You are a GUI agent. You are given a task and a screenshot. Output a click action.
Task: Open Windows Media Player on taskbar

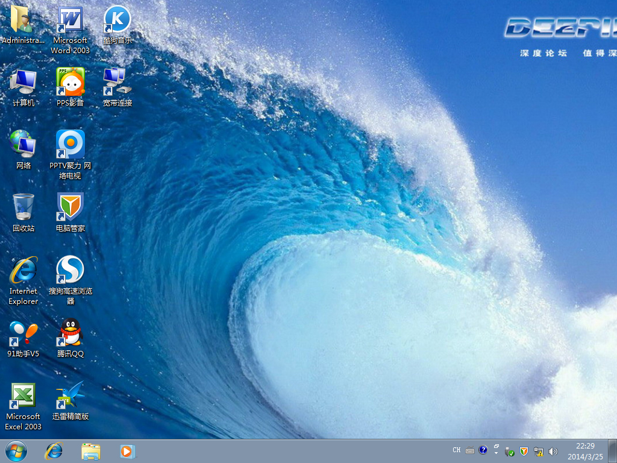(x=127, y=451)
